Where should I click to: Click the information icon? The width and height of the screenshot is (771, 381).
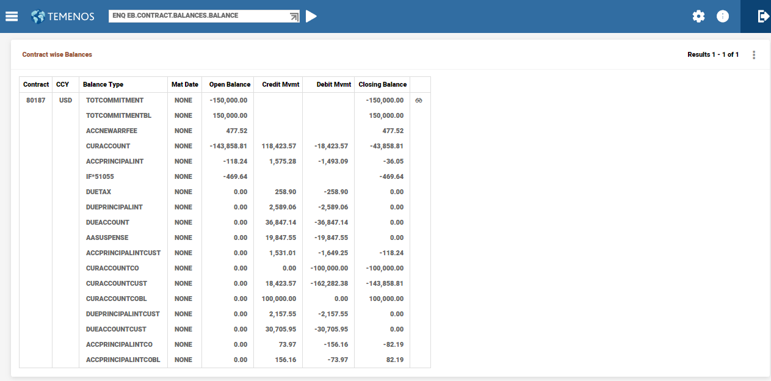tap(723, 16)
